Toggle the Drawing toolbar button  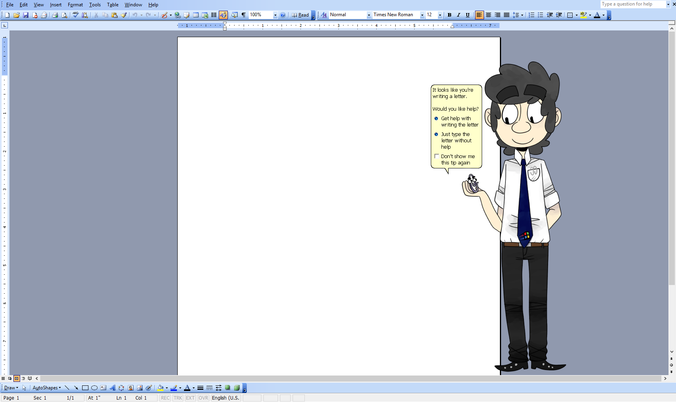pos(223,15)
